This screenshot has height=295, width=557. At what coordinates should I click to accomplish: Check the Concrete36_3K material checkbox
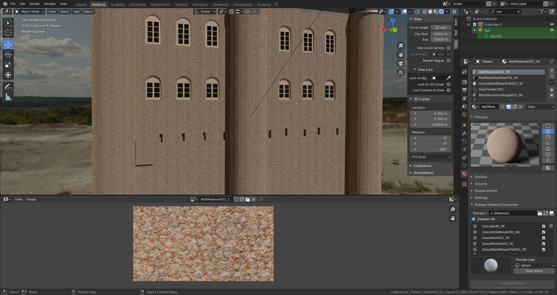(x=475, y=226)
